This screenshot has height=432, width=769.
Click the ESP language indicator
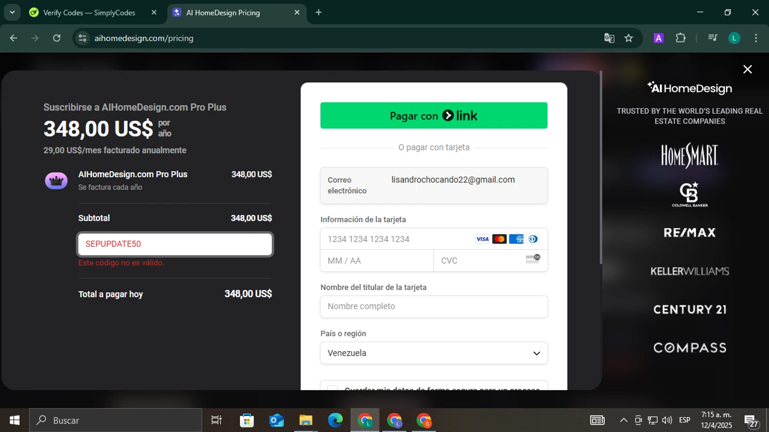[684, 420]
